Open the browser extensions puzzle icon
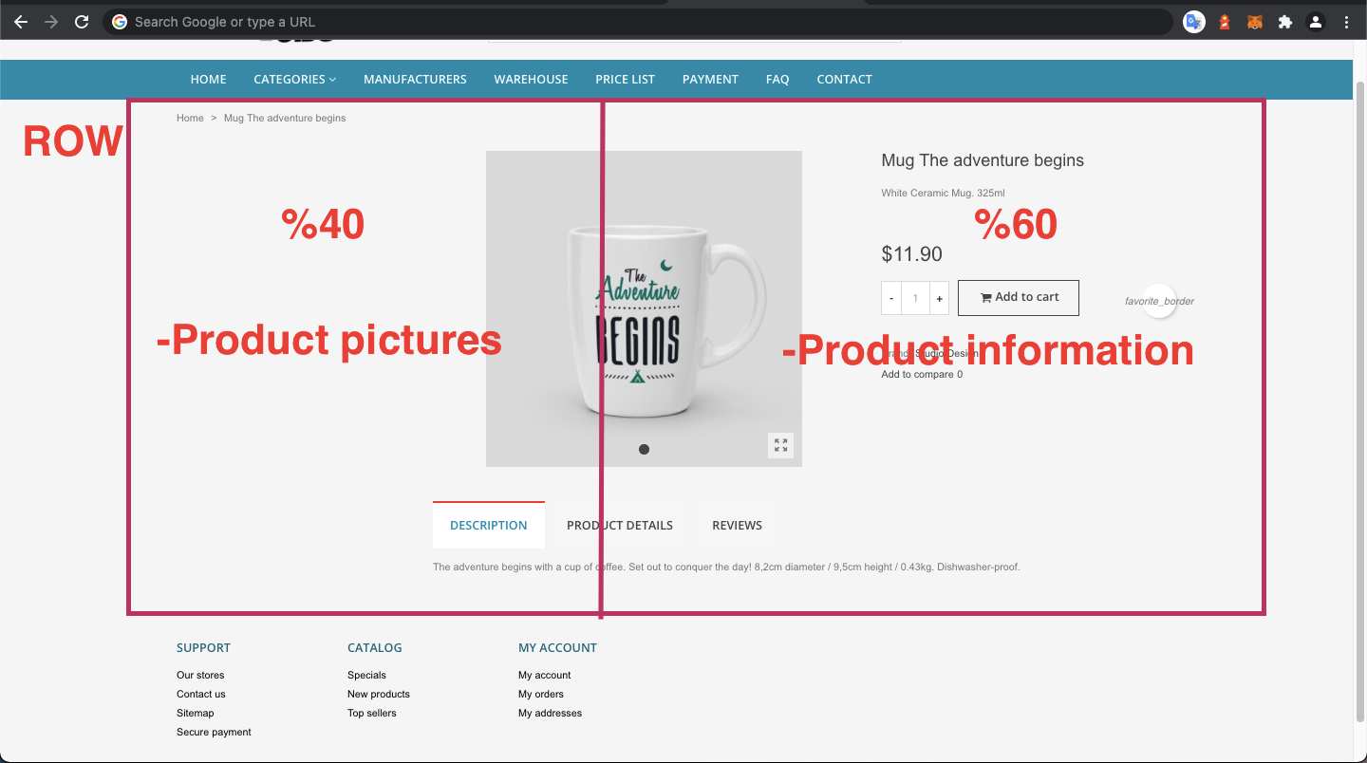 tap(1285, 21)
